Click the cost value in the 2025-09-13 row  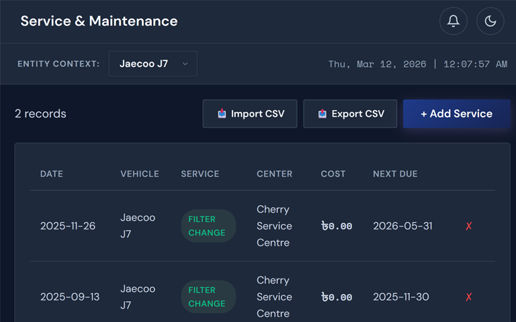pos(337,297)
